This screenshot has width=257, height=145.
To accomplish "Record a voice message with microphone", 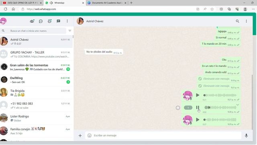I will click(246, 135).
